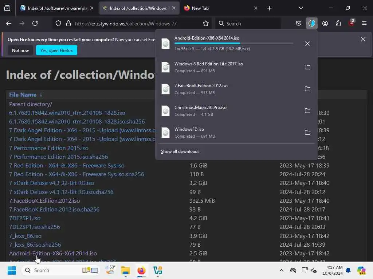Screen dimensions: 373x279
Task: Open Windows Start menu
Action: pyautogui.click(x=12, y=270)
